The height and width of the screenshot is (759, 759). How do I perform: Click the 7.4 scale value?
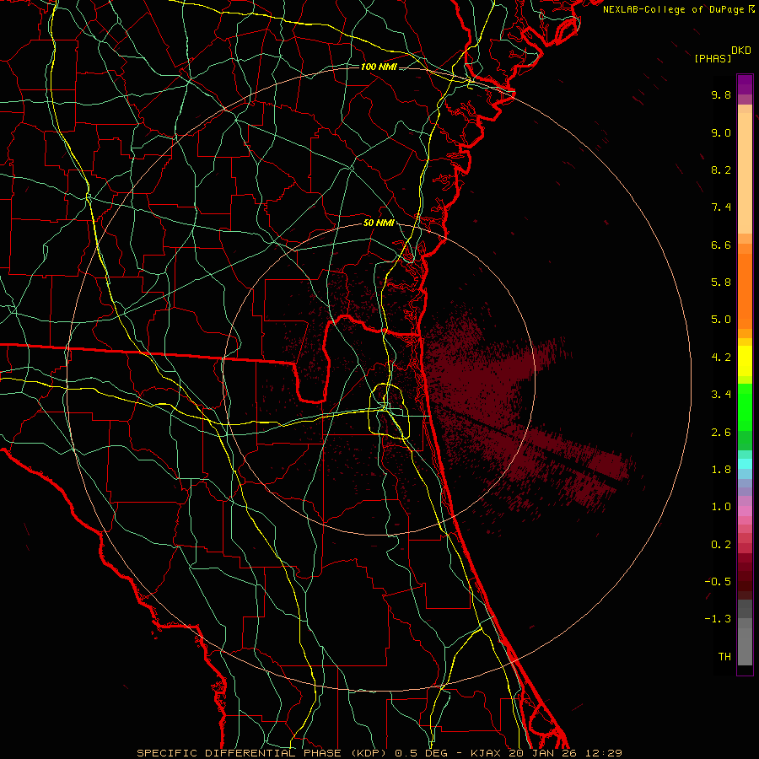click(x=721, y=207)
